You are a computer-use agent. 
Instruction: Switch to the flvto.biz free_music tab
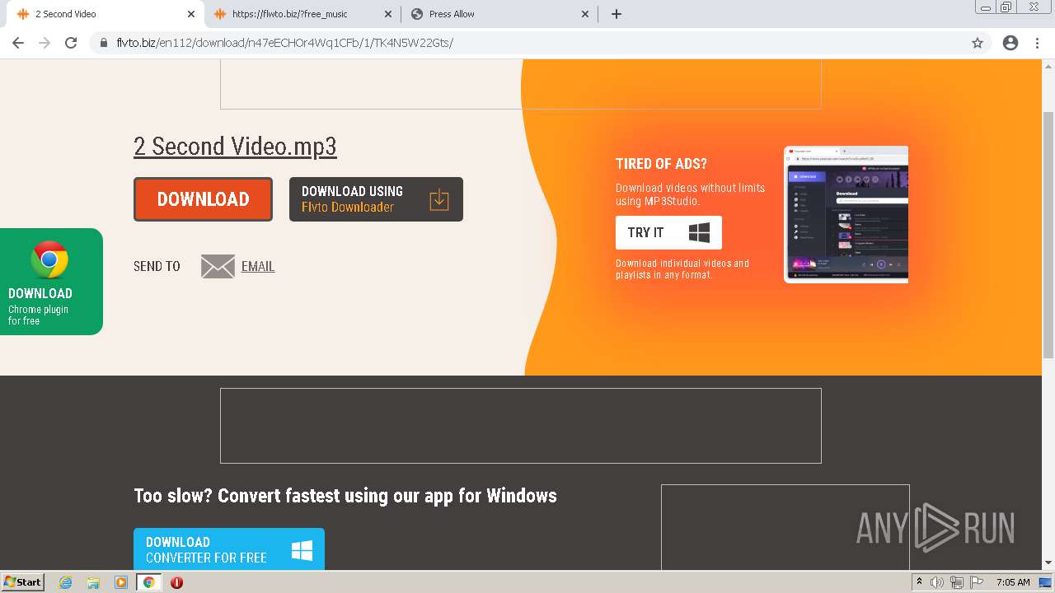click(x=302, y=14)
